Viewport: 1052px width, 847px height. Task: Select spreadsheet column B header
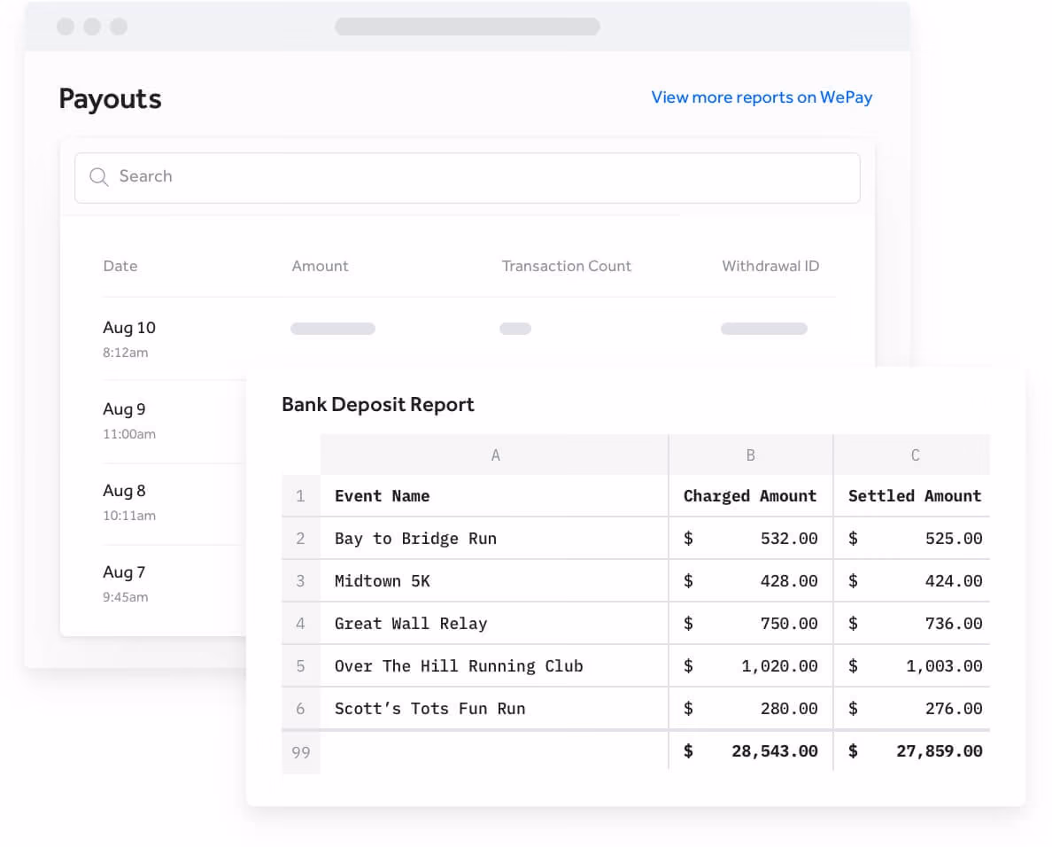(x=751, y=455)
